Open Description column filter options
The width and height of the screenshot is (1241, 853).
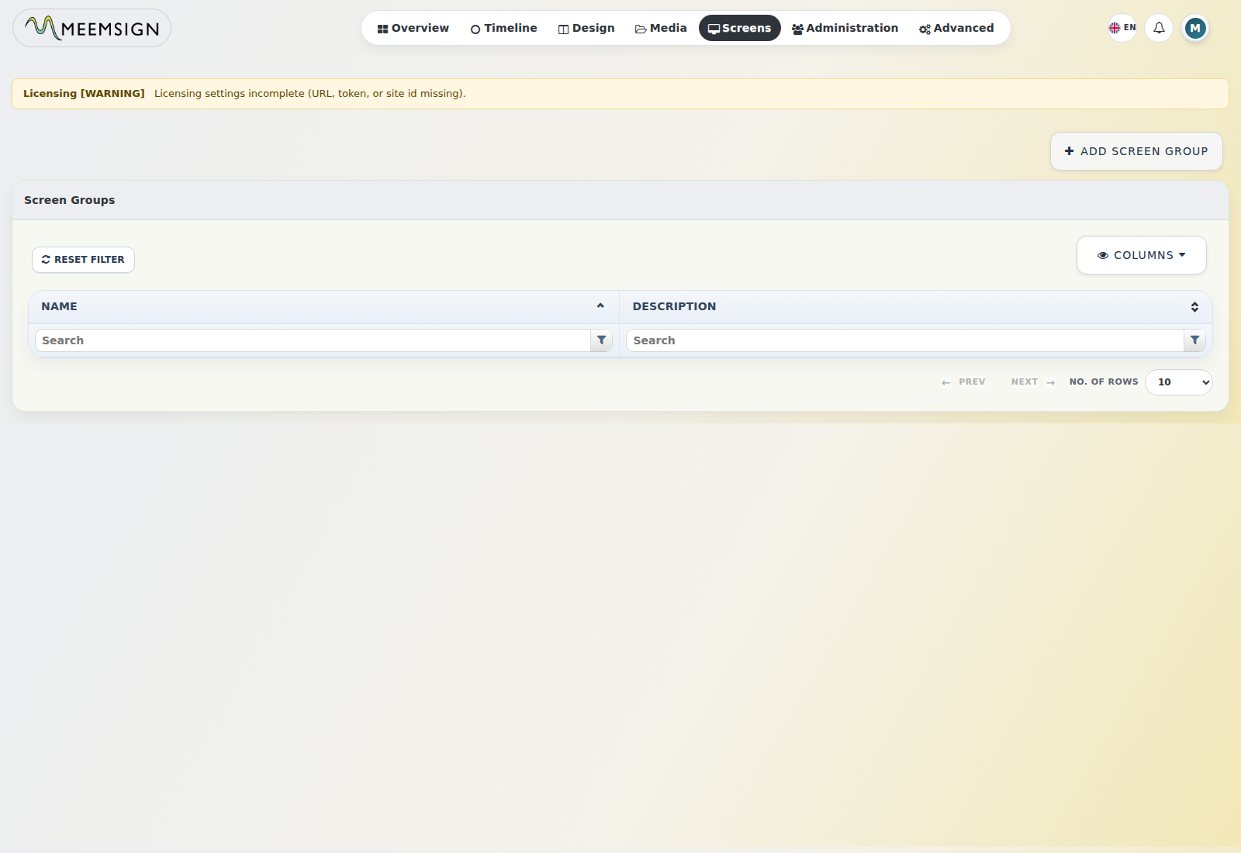(x=1194, y=340)
